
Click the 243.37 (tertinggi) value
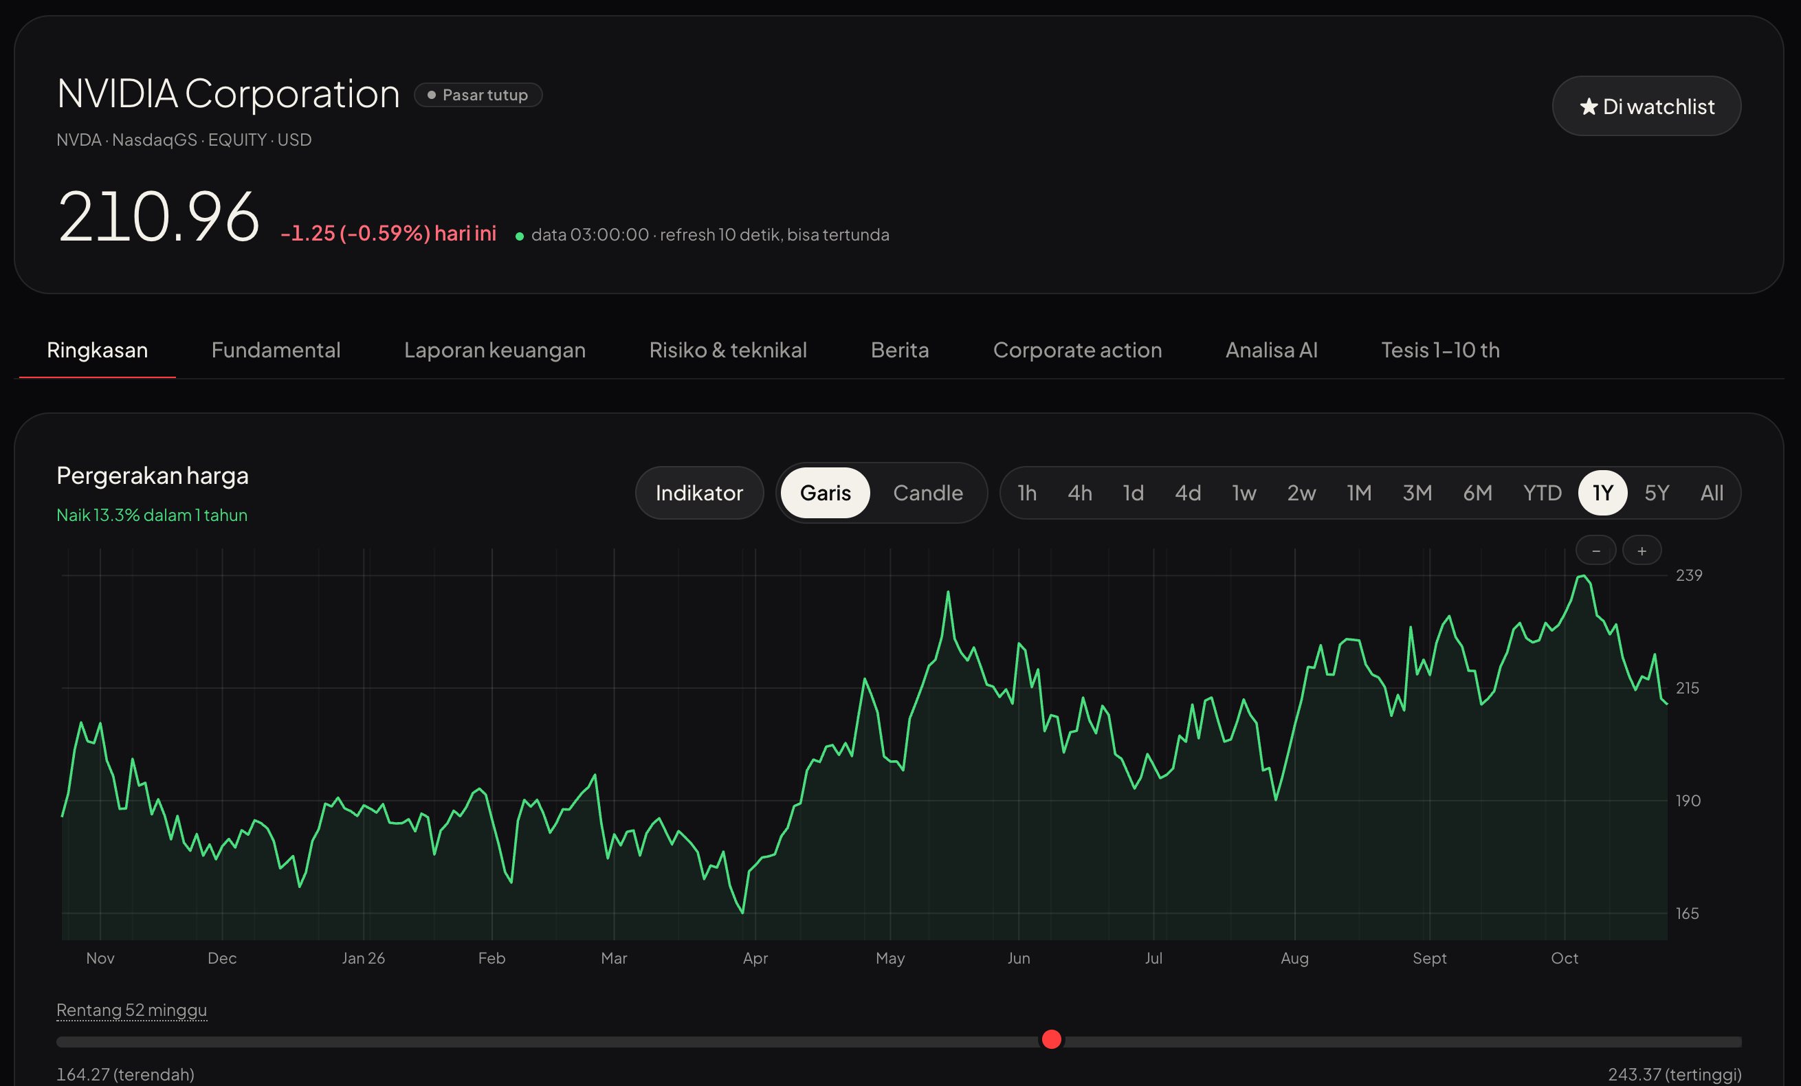tap(1675, 1074)
